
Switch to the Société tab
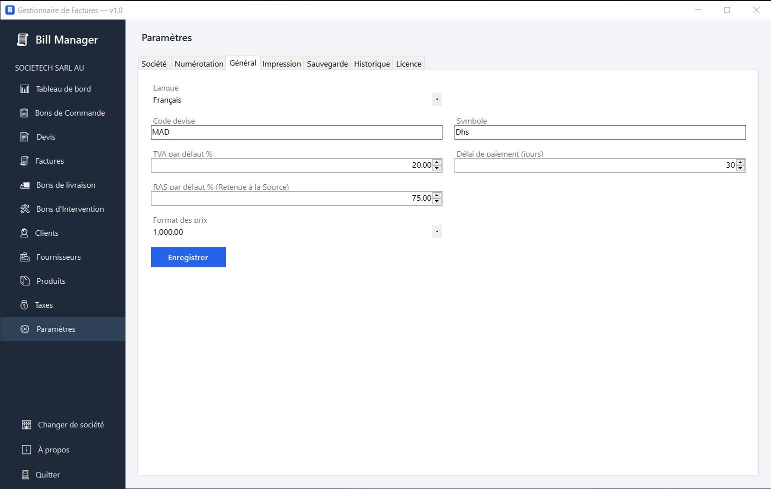[154, 64]
